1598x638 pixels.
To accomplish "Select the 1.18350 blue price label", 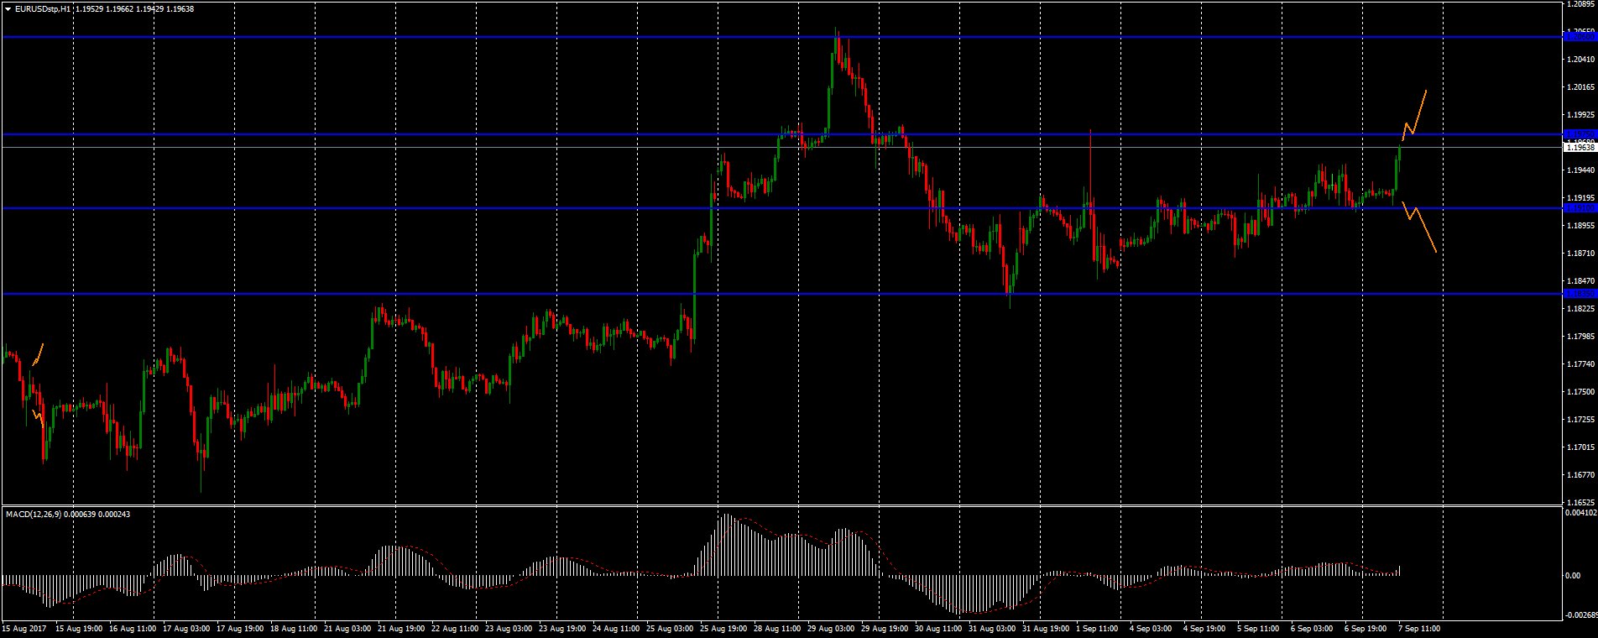I will pos(1580,294).
